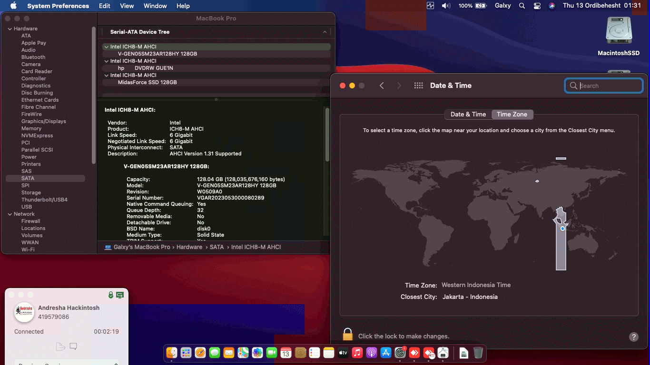650x365 pixels.
Task: Open the Calendar app in the Dock
Action: pos(286,353)
